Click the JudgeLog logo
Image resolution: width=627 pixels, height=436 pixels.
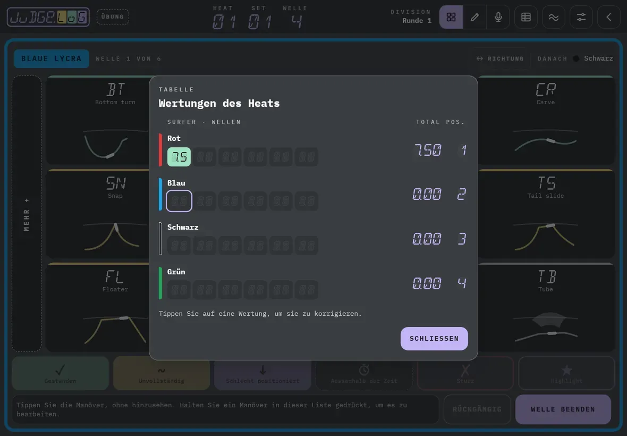click(48, 17)
